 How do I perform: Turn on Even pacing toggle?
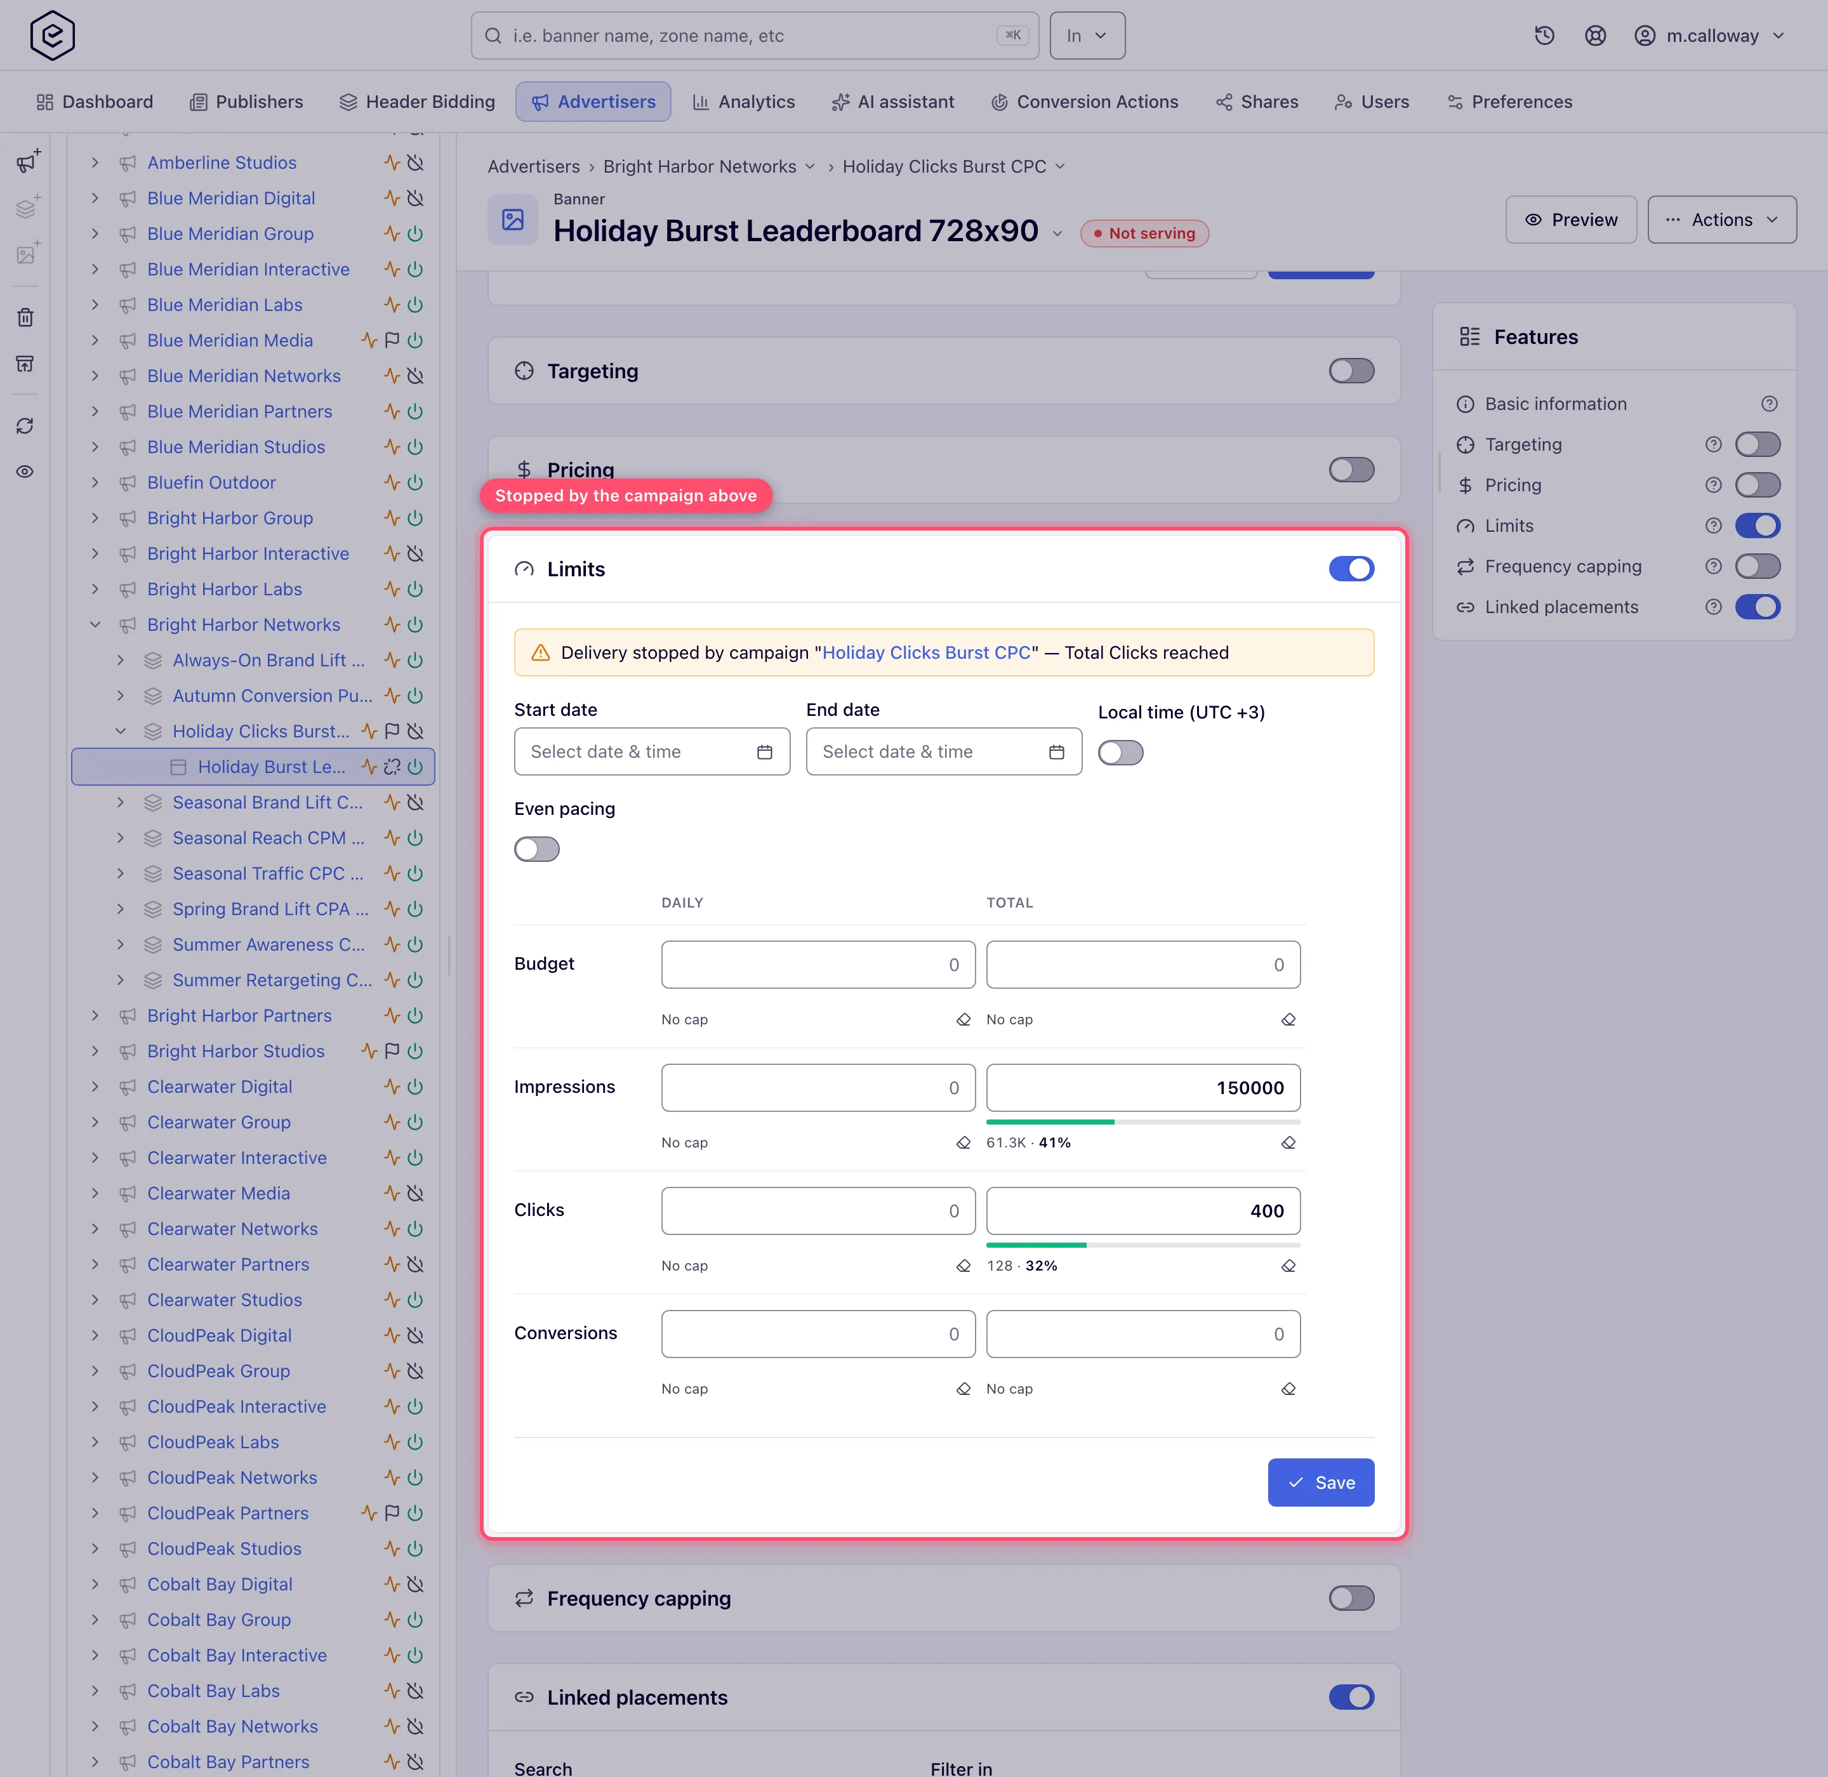click(x=537, y=849)
